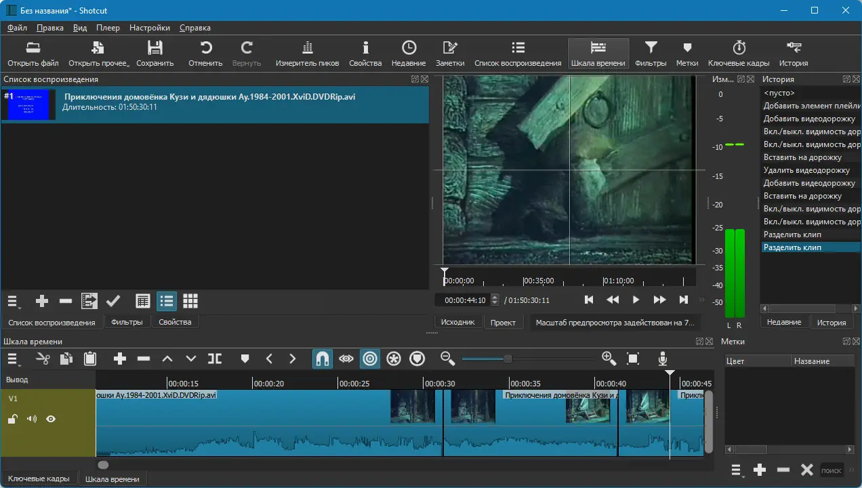Screen dimensions: 862x488
Task: Split clip at playhead in timeline toolbar
Action: click(x=215, y=359)
